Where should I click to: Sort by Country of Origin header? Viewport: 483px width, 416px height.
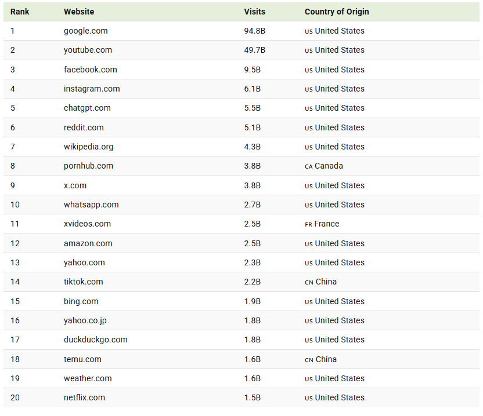[337, 12]
